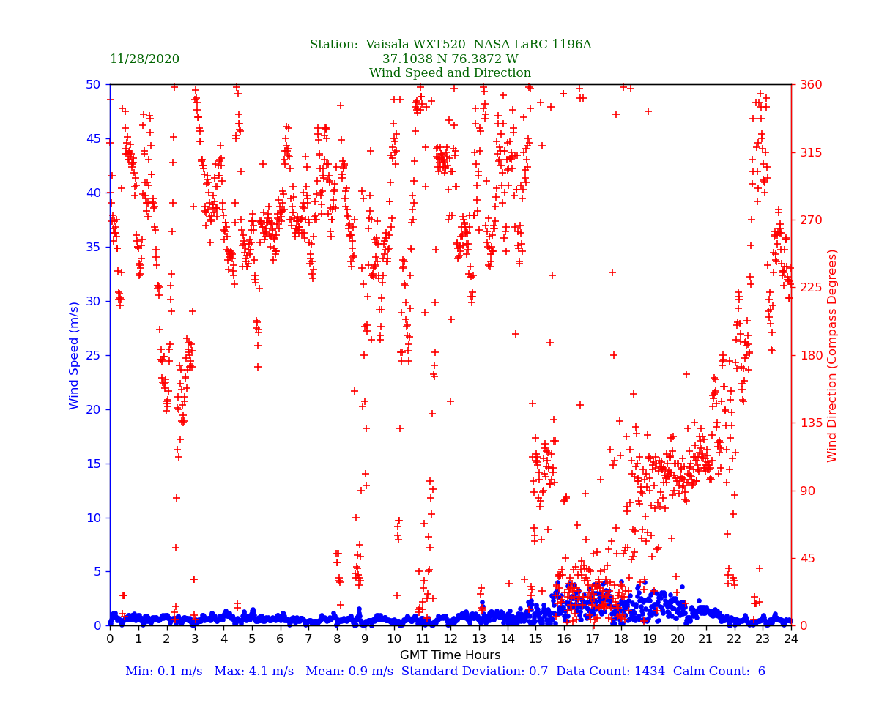Click the hour 12 tick on the time axis
Screen dimensions: 879x703
(450, 639)
